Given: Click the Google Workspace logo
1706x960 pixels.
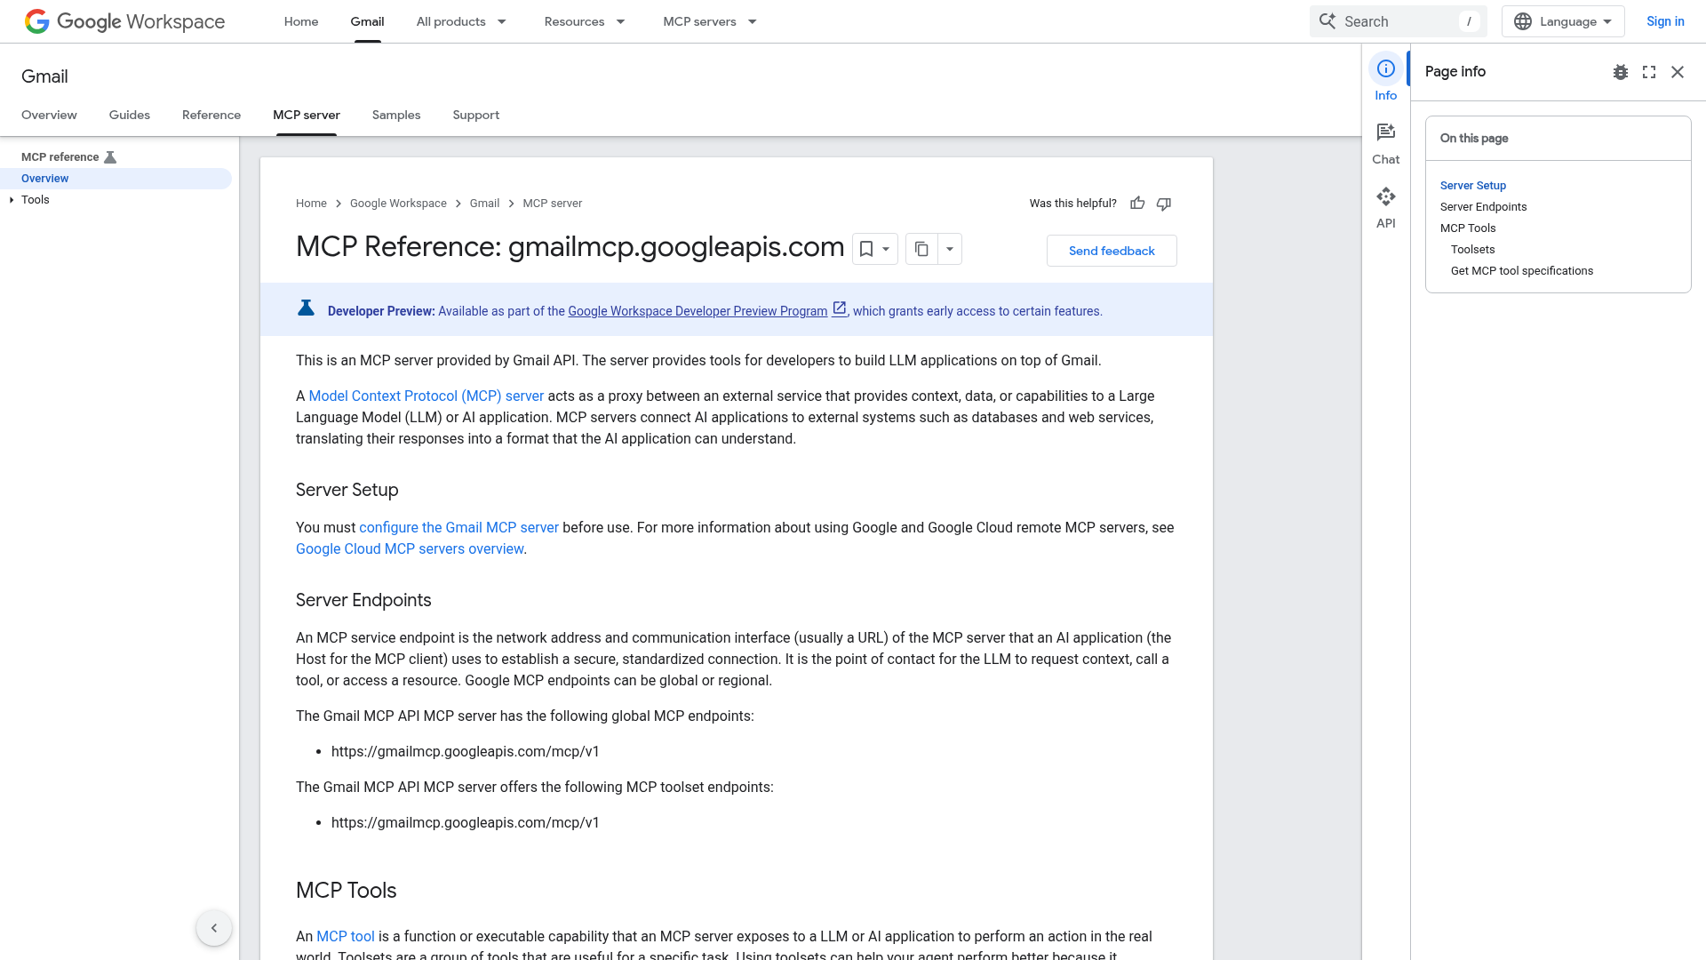Looking at the screenshot, I should [124, 21].
